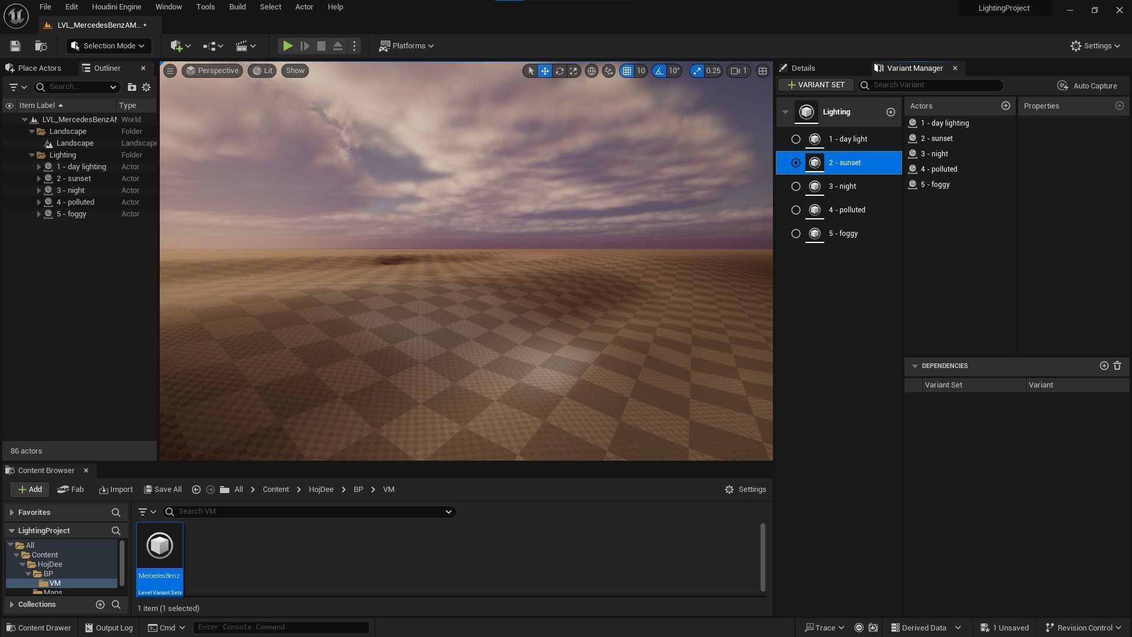
Task: Open the Houdini Engine menu
Action: point(116,7)
